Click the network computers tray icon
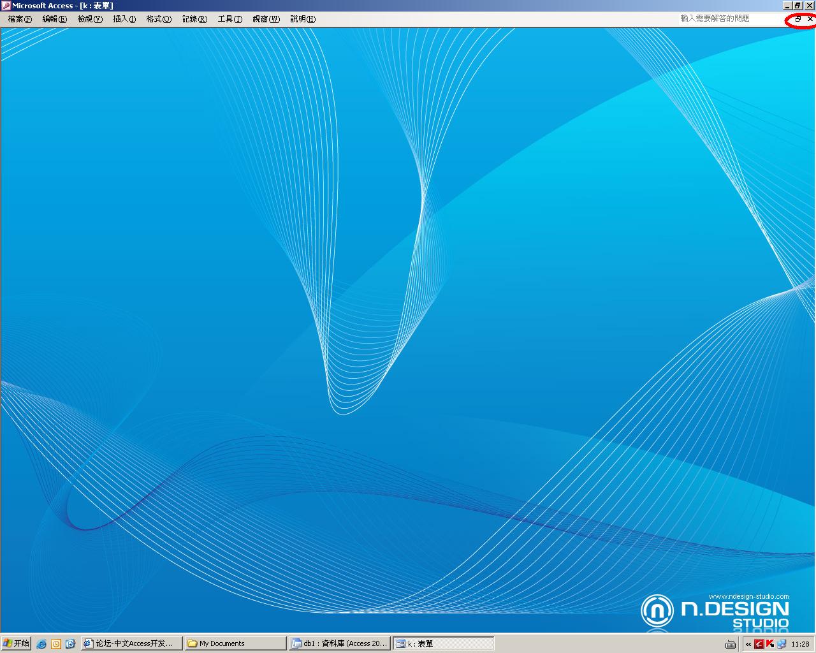 (x=781, y=644)
